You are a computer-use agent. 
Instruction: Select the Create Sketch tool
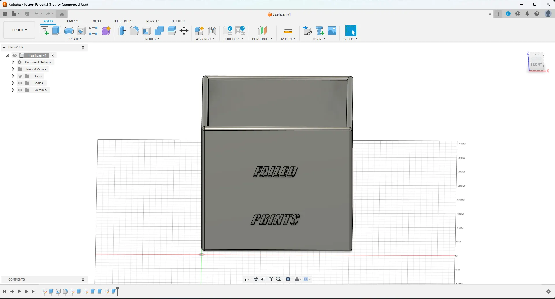pos(44,31)
